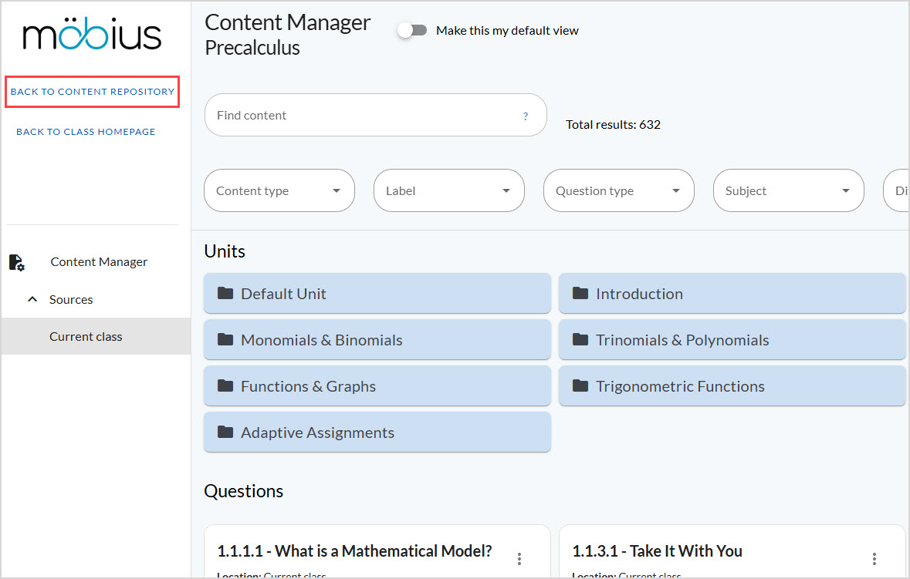Click the Adaptive Assignments folder icon
The width and height of the screenshot is (910, 579).
pyautogui.click(x=225, y=433)
